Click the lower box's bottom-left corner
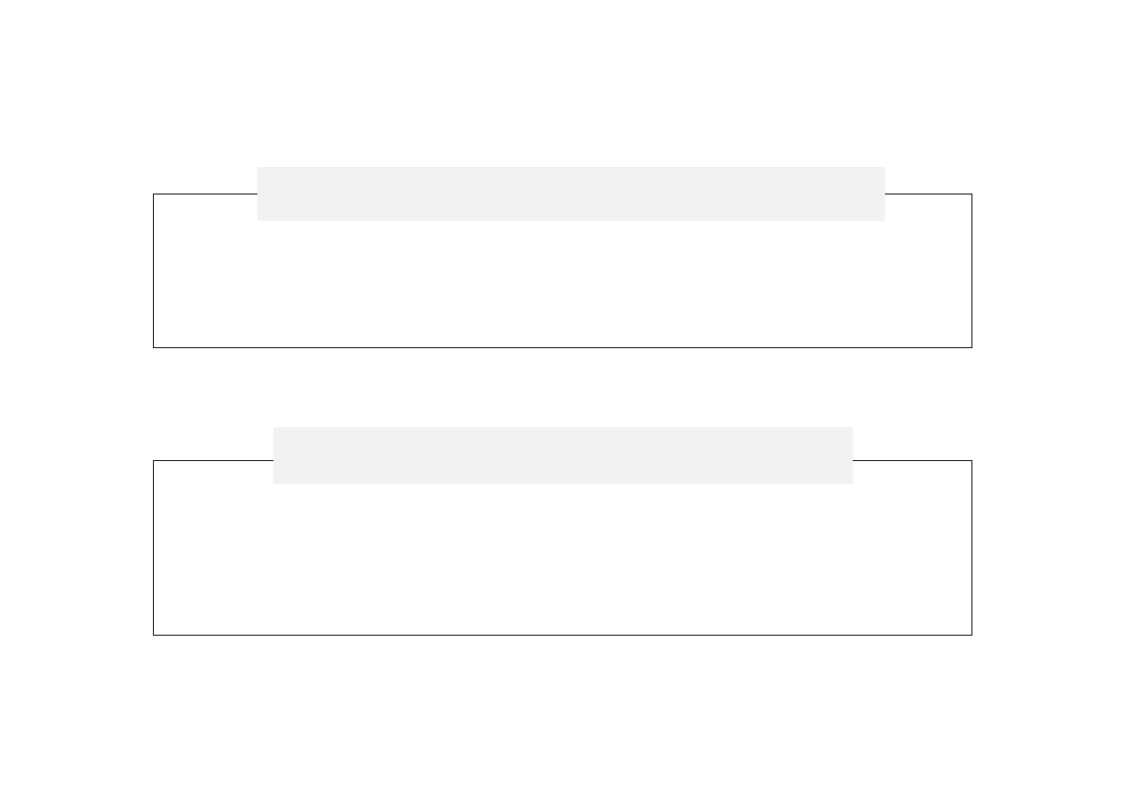The width and height of the screenshot is (1131, 796). 154,635
